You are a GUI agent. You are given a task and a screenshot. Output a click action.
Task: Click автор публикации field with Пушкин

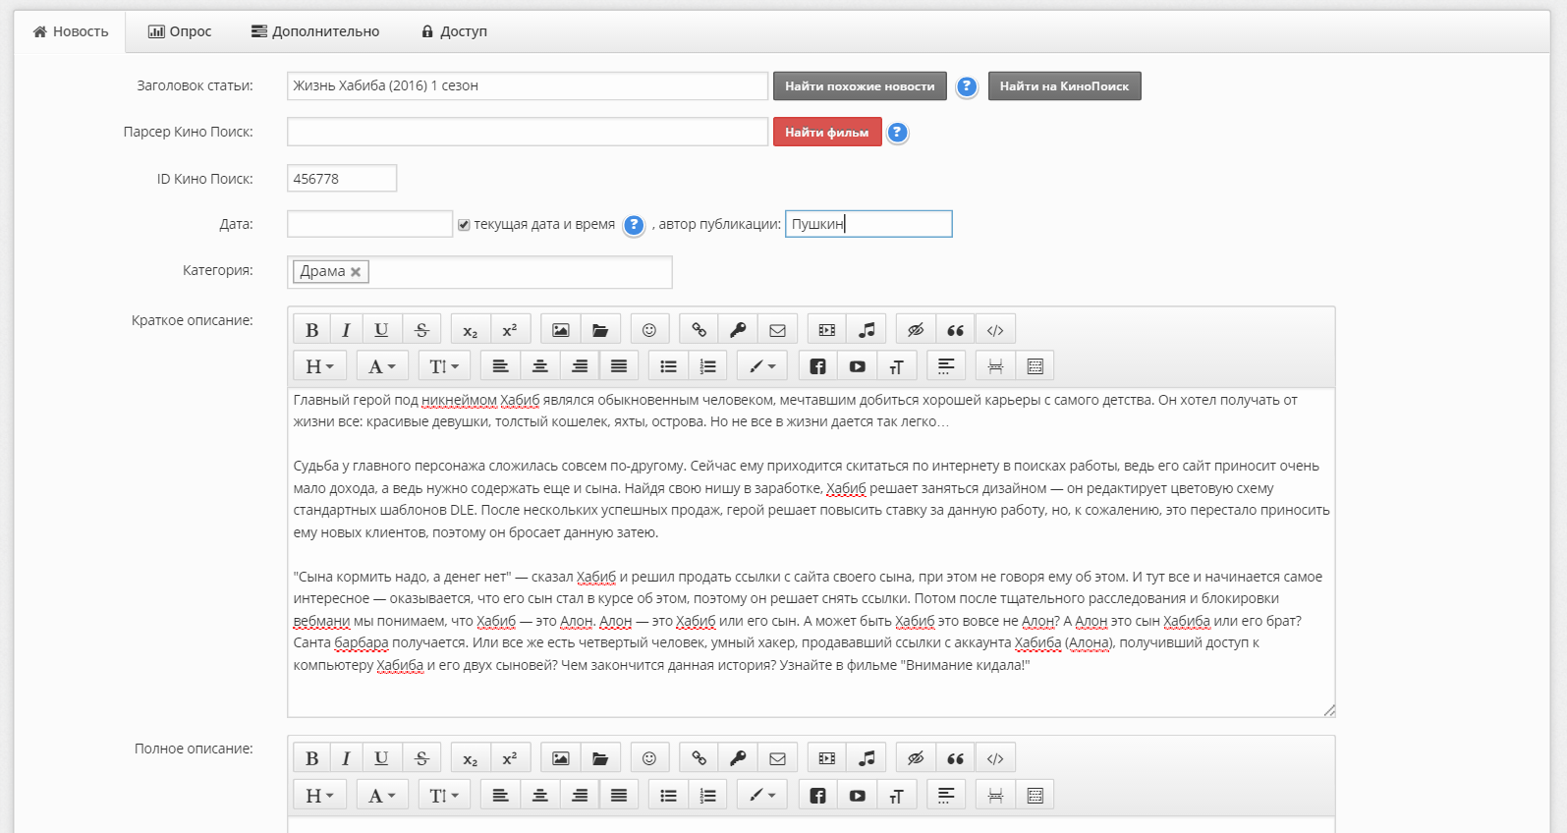[868, 224]
